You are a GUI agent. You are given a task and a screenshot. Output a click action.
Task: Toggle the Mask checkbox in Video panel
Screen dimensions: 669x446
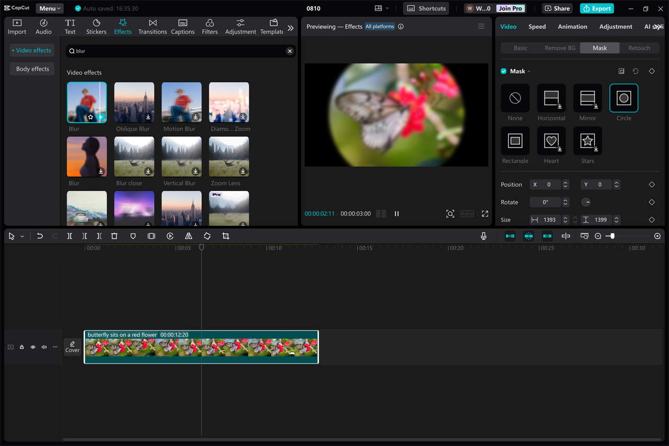point(503,71)
